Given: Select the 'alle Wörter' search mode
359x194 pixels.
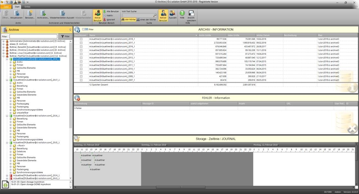Looking at the screenshot, I should click(x=129, y=20).
